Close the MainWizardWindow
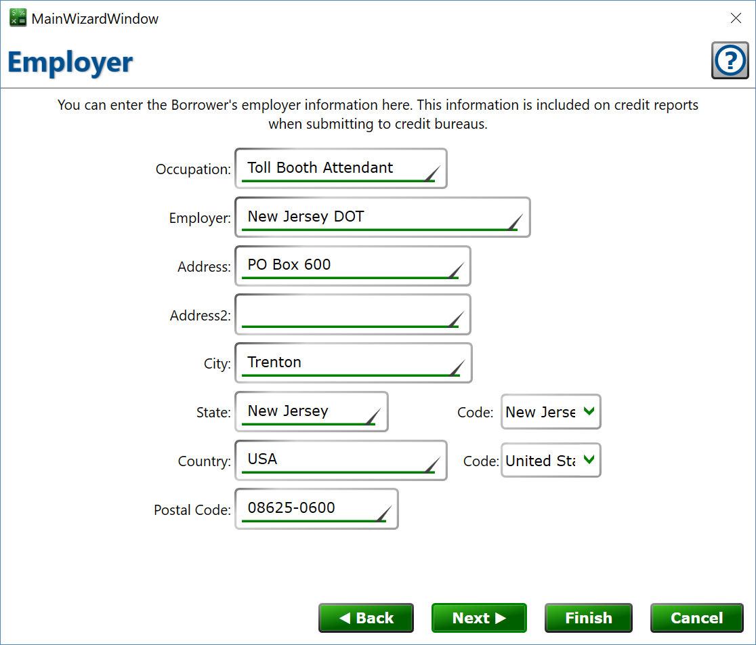 (x=735, y=18)
